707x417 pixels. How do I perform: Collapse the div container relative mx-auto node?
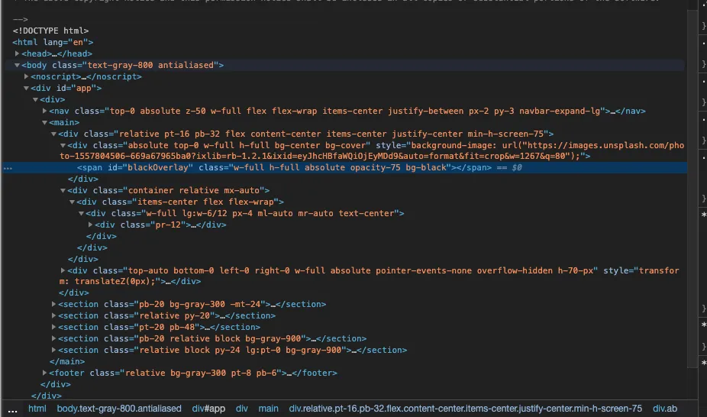point(63,190)
